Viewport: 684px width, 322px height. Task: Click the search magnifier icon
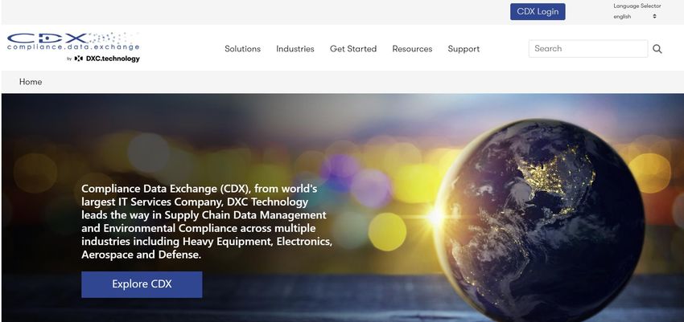click(x=657, y=49)
